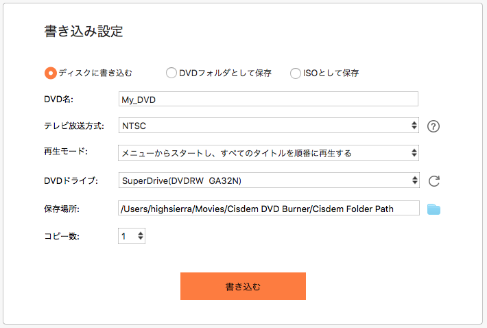Image resolution: width=487 pixels, height=328 pixels.
Task: Click the arrows on the SuperDrive selector
Action: coord(414,180)
